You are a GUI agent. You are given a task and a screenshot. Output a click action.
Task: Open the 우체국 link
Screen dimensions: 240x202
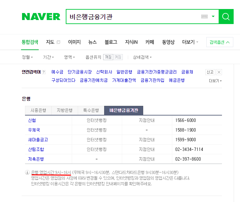pos(34,130)
